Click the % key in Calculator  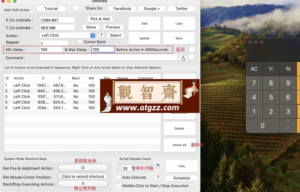click(288, 69)
